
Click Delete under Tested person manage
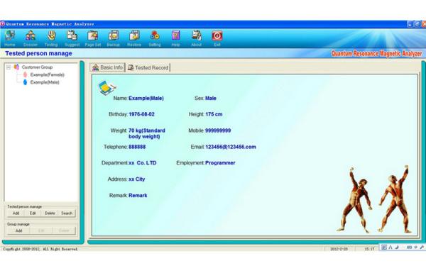50,213
